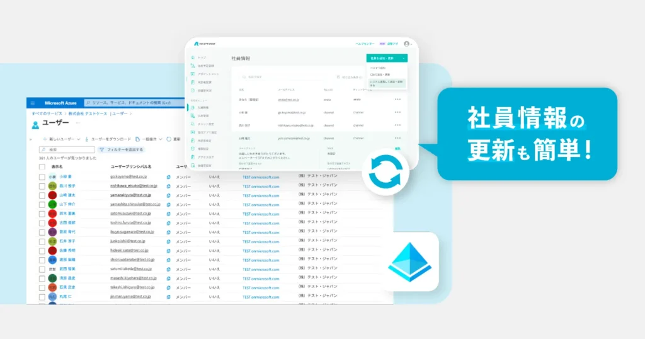Click the 受付アプリ設定 icon in sidebar
Viewport: 645px width, 339px height.
click(193, 132)
